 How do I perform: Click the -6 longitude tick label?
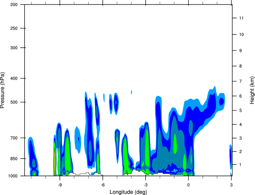click(x=103, y=185)
